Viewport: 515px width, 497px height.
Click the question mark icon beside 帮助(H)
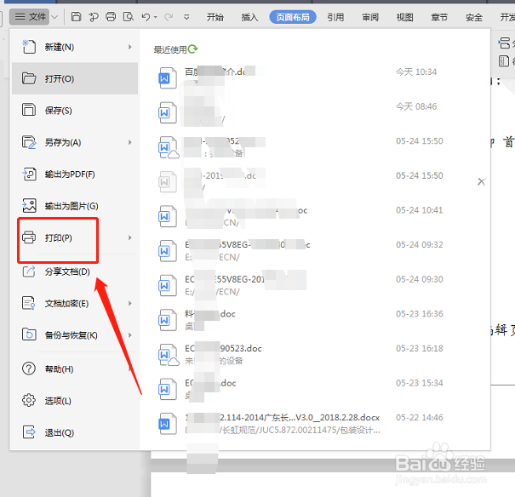tap(29, 368)
